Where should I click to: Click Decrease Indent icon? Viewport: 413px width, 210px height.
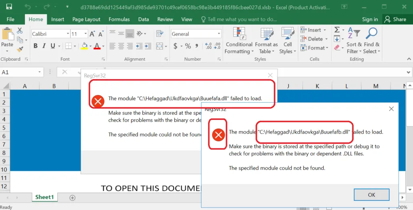139,46
